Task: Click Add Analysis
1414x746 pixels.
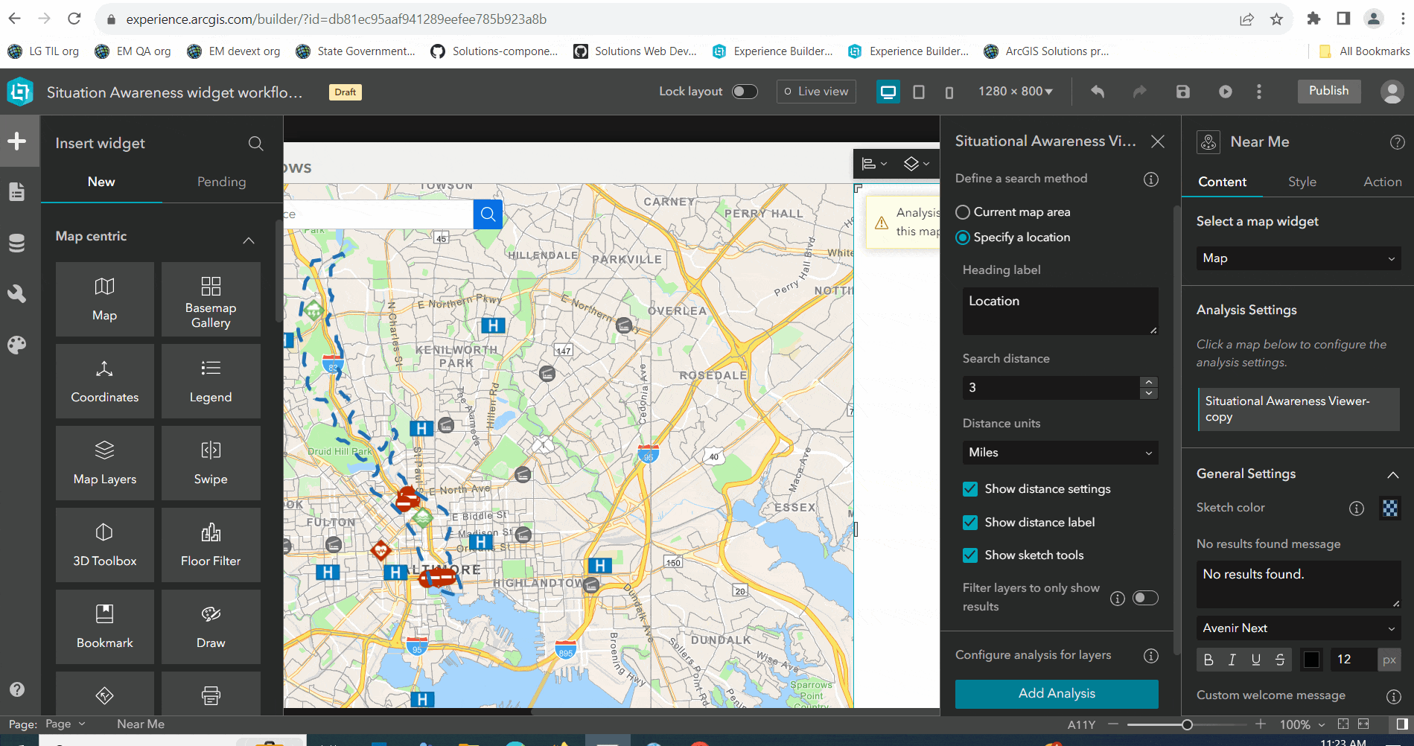Action: [x=1057, y=693]
